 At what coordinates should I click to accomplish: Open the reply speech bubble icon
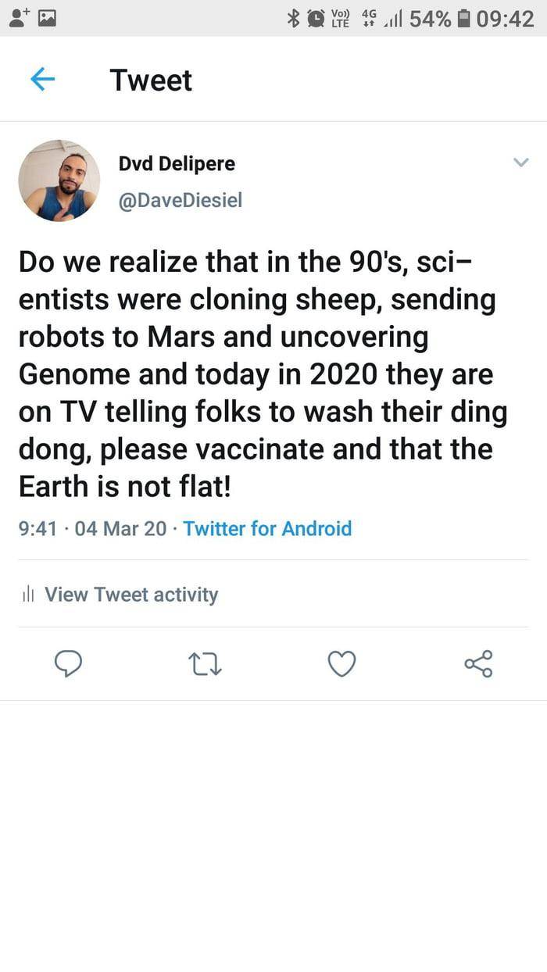(68, 664)
